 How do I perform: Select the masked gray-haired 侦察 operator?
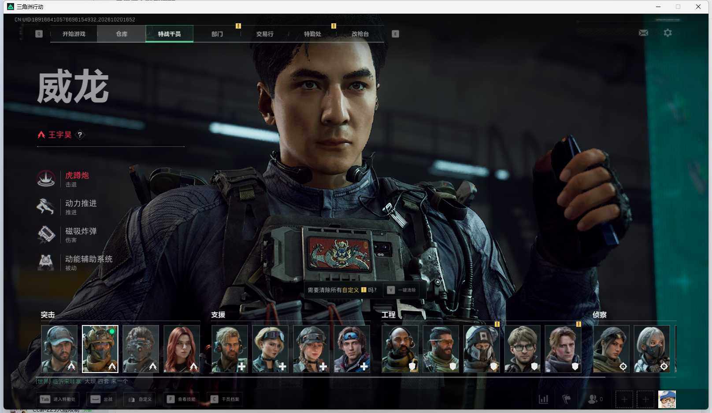coord(652,349)
